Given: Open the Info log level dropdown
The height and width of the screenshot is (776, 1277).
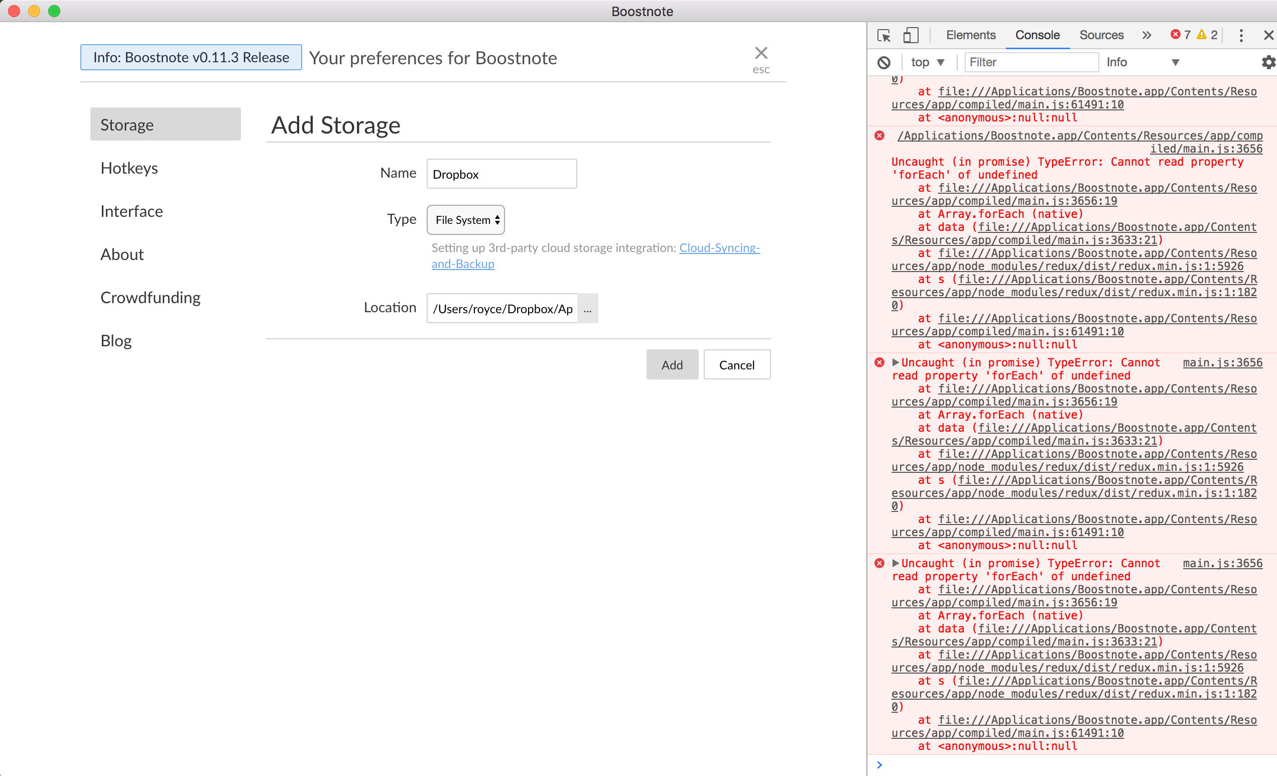Looking at the screenshot, I should (x=1140, y=62).
